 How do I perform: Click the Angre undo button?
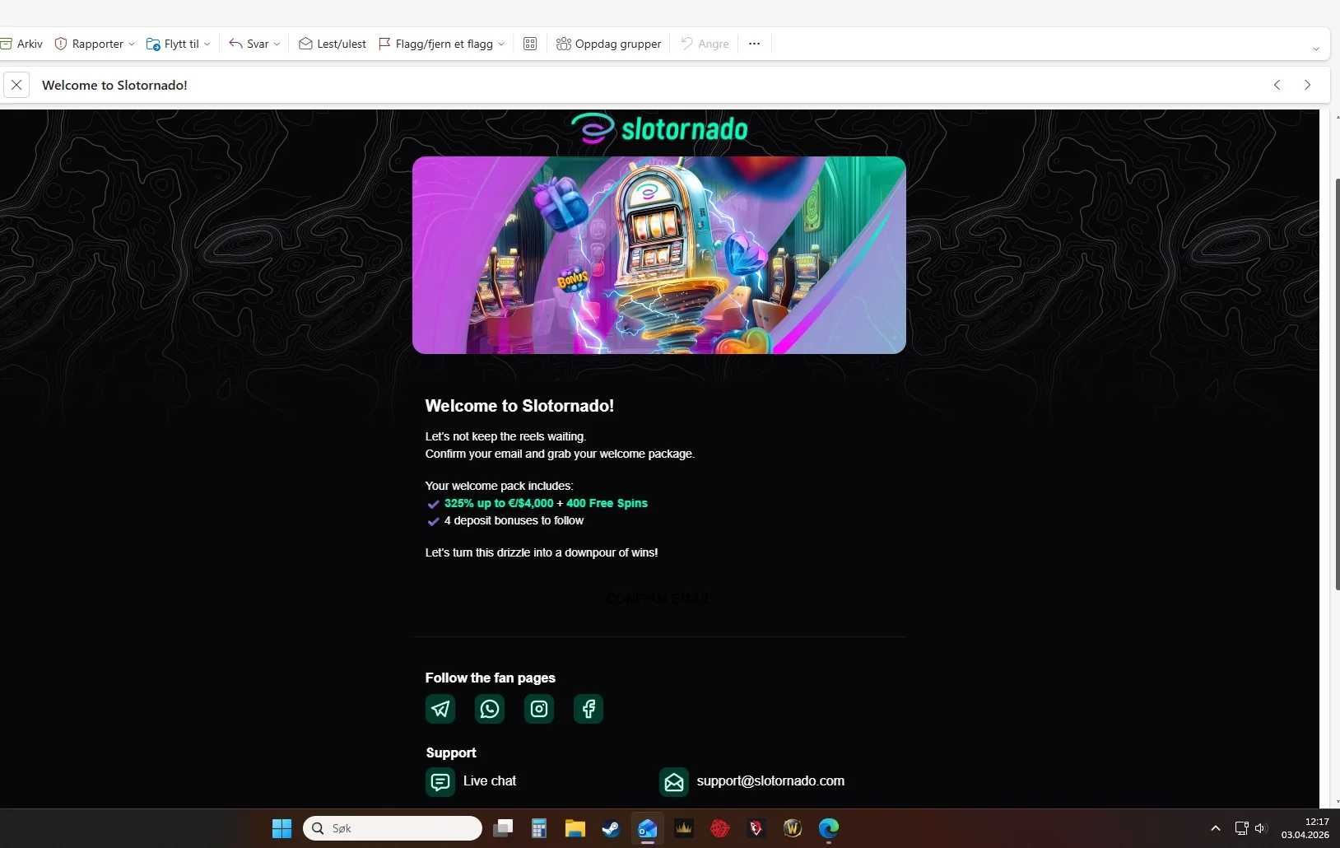coord(705,44)
